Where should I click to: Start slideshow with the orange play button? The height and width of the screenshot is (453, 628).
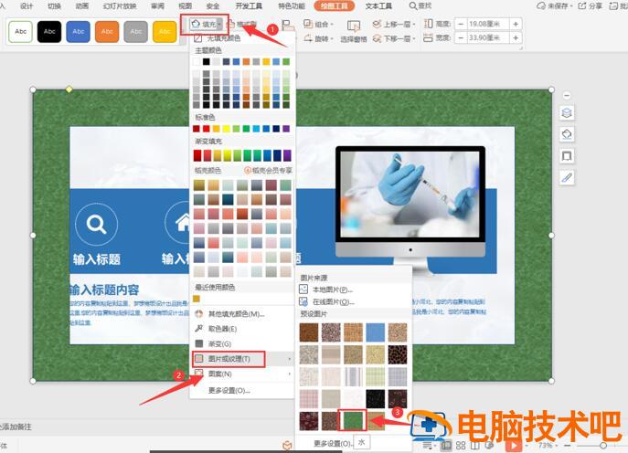click(x=514, y=445)
